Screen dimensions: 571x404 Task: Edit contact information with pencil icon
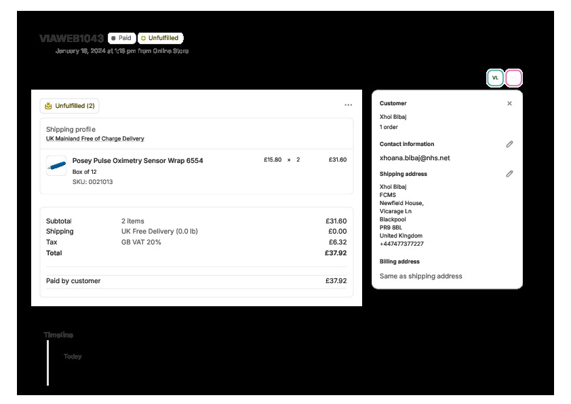click(x=509, y=144)
